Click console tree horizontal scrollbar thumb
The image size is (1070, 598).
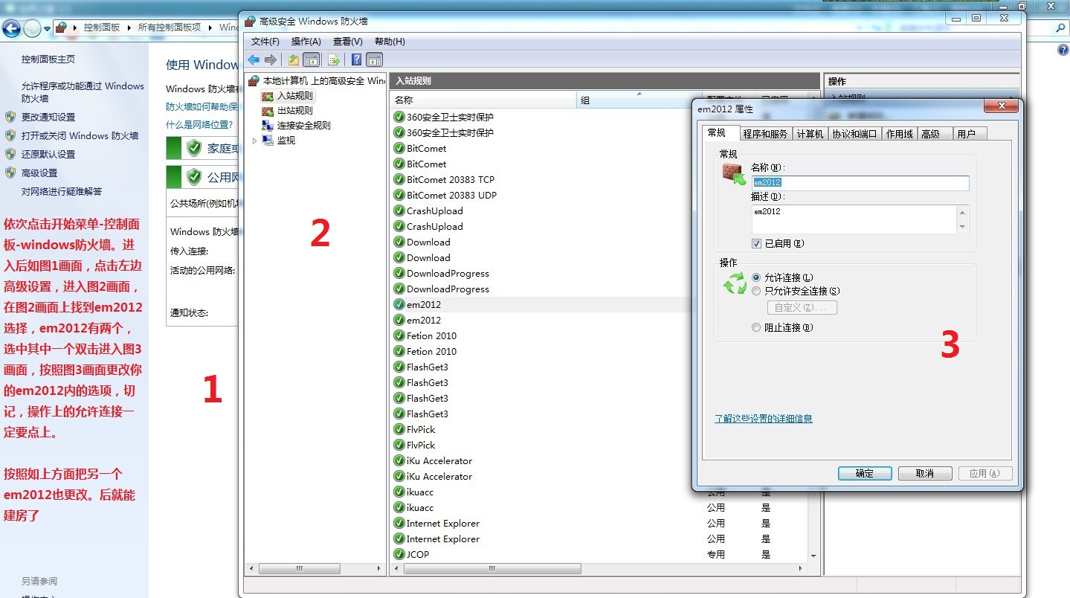(x=300, y=569)
